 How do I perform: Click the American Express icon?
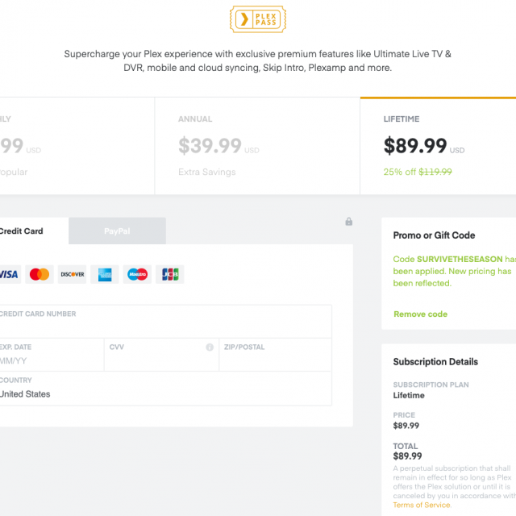105,274
